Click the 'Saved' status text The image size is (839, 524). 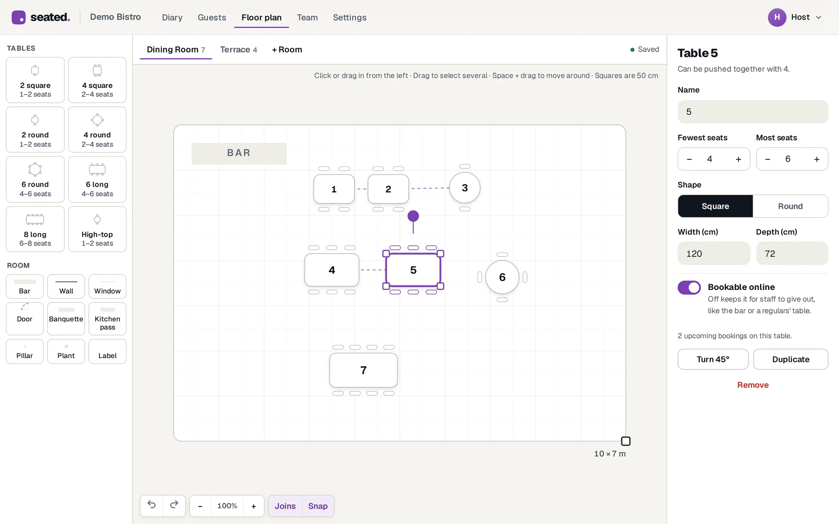click(648, 49)
